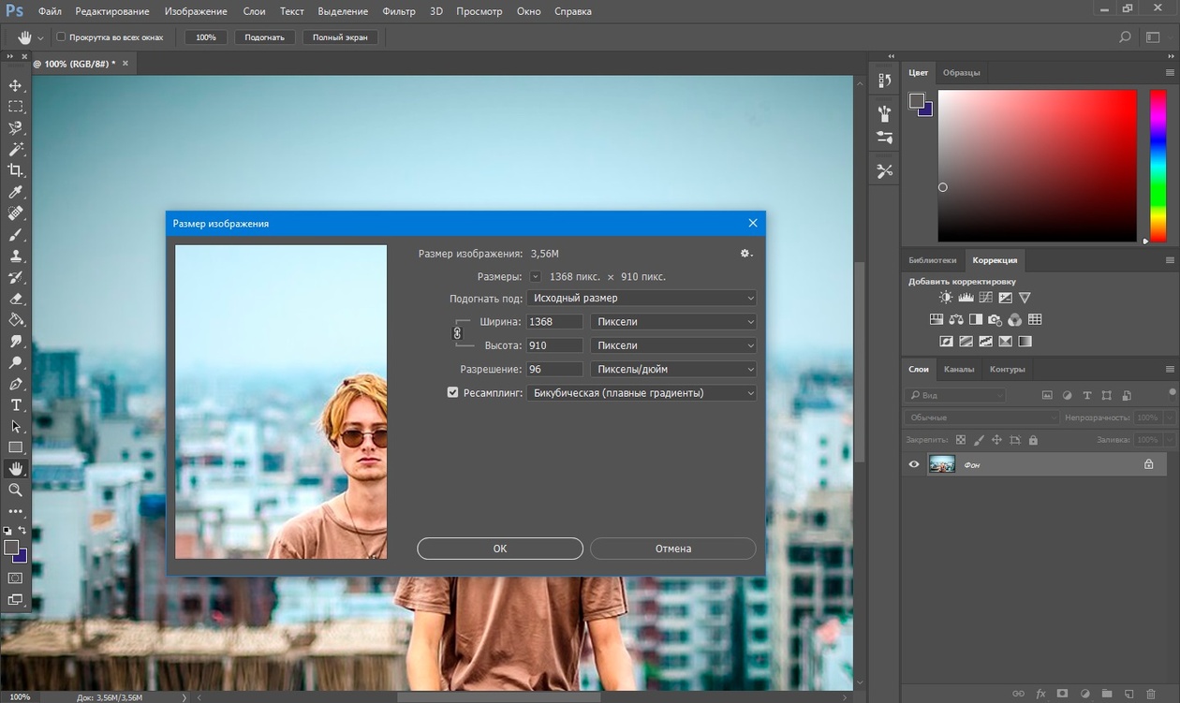Screen dimensions: 1180x703
Task: Click the Ширина input field
Action: point(554,322)
